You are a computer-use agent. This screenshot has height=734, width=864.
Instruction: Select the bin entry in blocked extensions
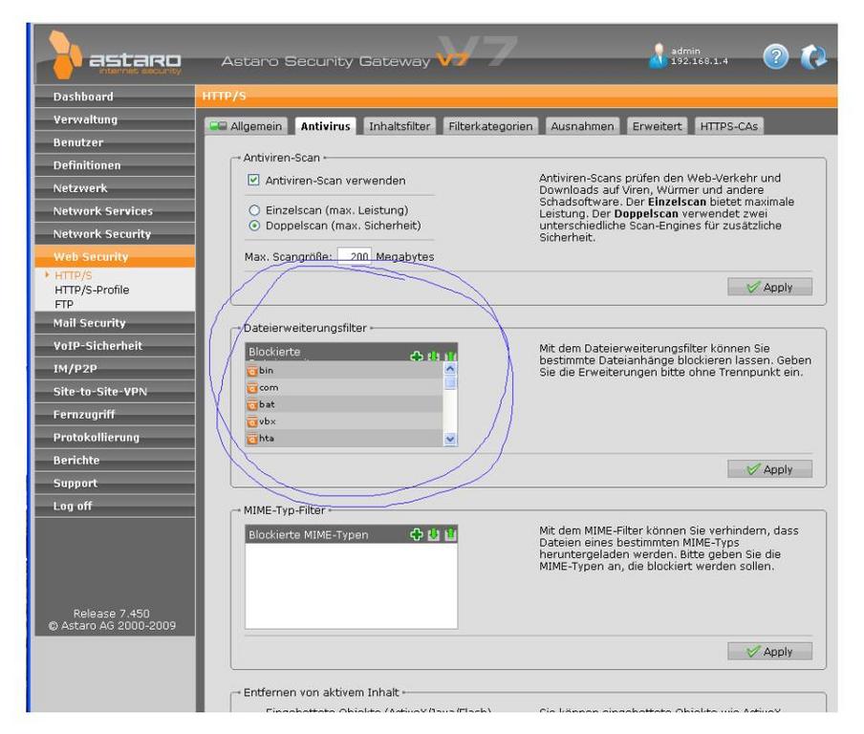point(344,370)
